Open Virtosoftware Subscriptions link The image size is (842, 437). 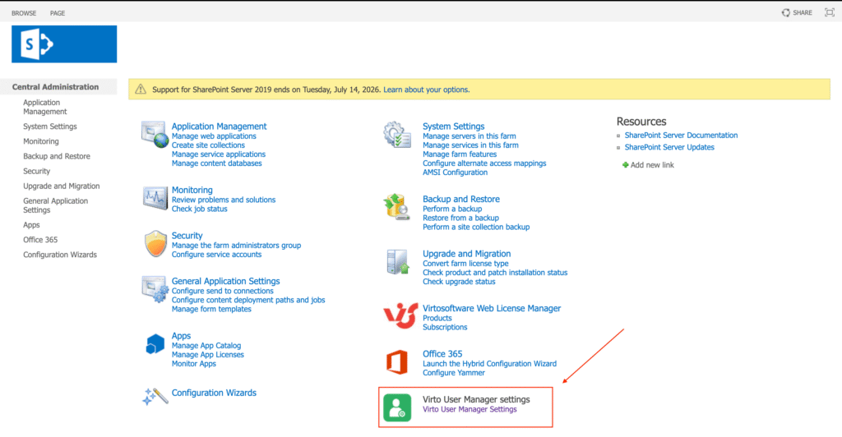pos(445,328)
